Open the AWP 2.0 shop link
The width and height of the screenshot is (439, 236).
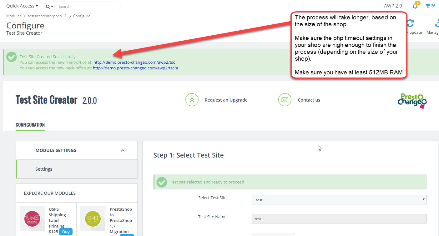click(393, 6)
